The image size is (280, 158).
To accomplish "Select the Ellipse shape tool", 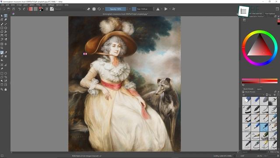I will point(6,28).
